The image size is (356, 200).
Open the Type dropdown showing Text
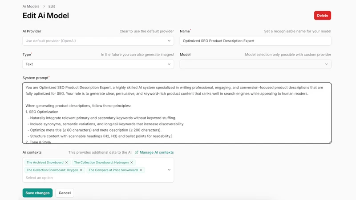pos(98,64)
